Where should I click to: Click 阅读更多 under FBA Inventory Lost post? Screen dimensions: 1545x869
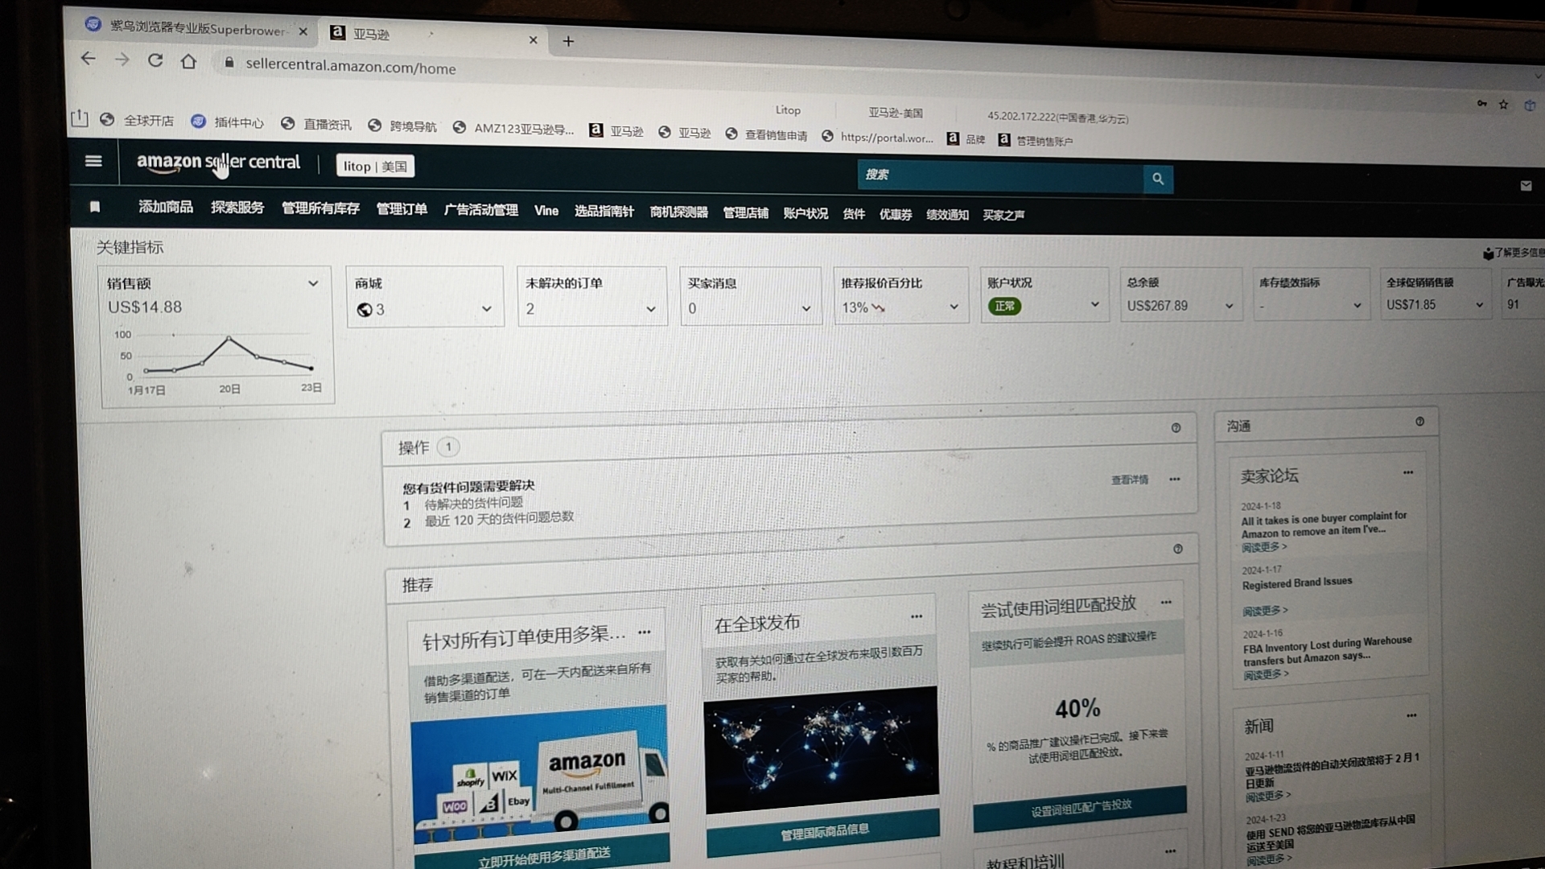click(x=1266, y=674)
